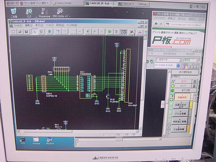Click the 全ON layers button

tap(183, 81)
